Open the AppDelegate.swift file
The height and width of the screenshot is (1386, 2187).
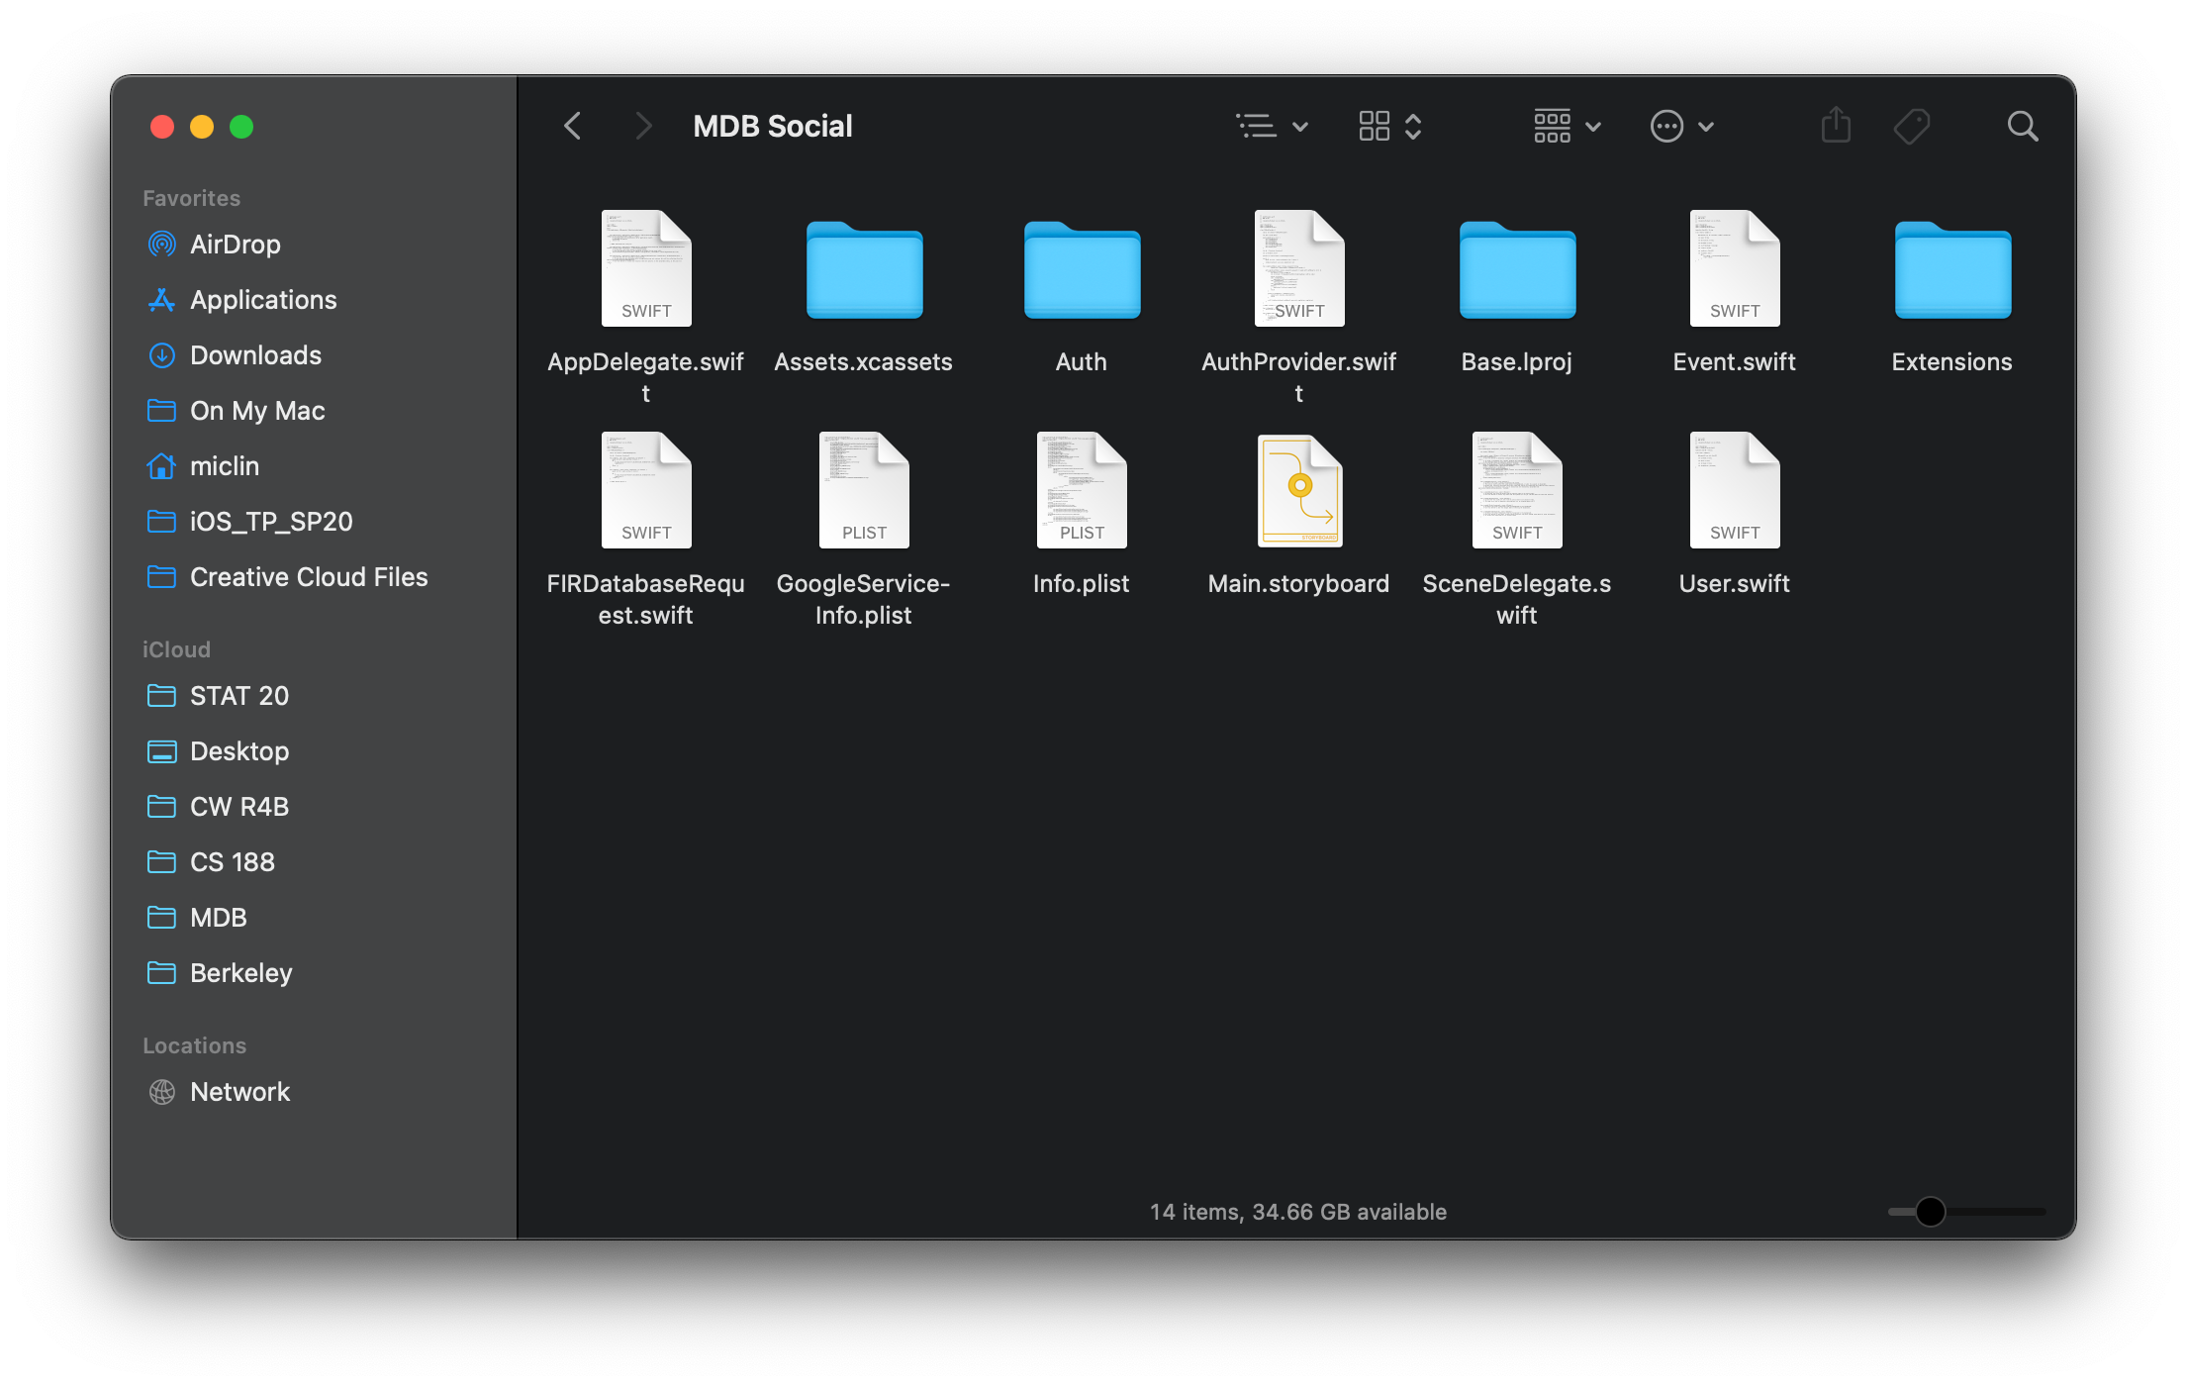point(645,267)
